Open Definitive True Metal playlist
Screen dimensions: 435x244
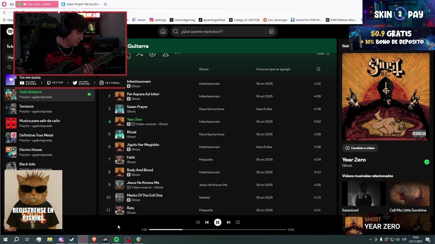[50, 138]
